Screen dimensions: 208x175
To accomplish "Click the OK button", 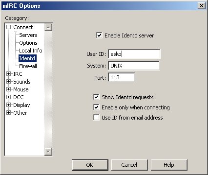I will (x=90, y=165).
